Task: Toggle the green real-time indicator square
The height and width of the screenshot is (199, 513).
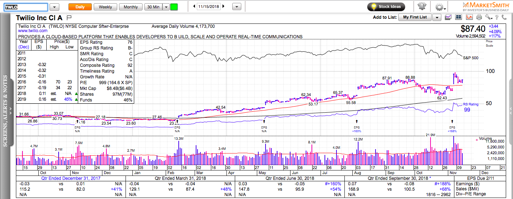Action: tap(174, 7)
